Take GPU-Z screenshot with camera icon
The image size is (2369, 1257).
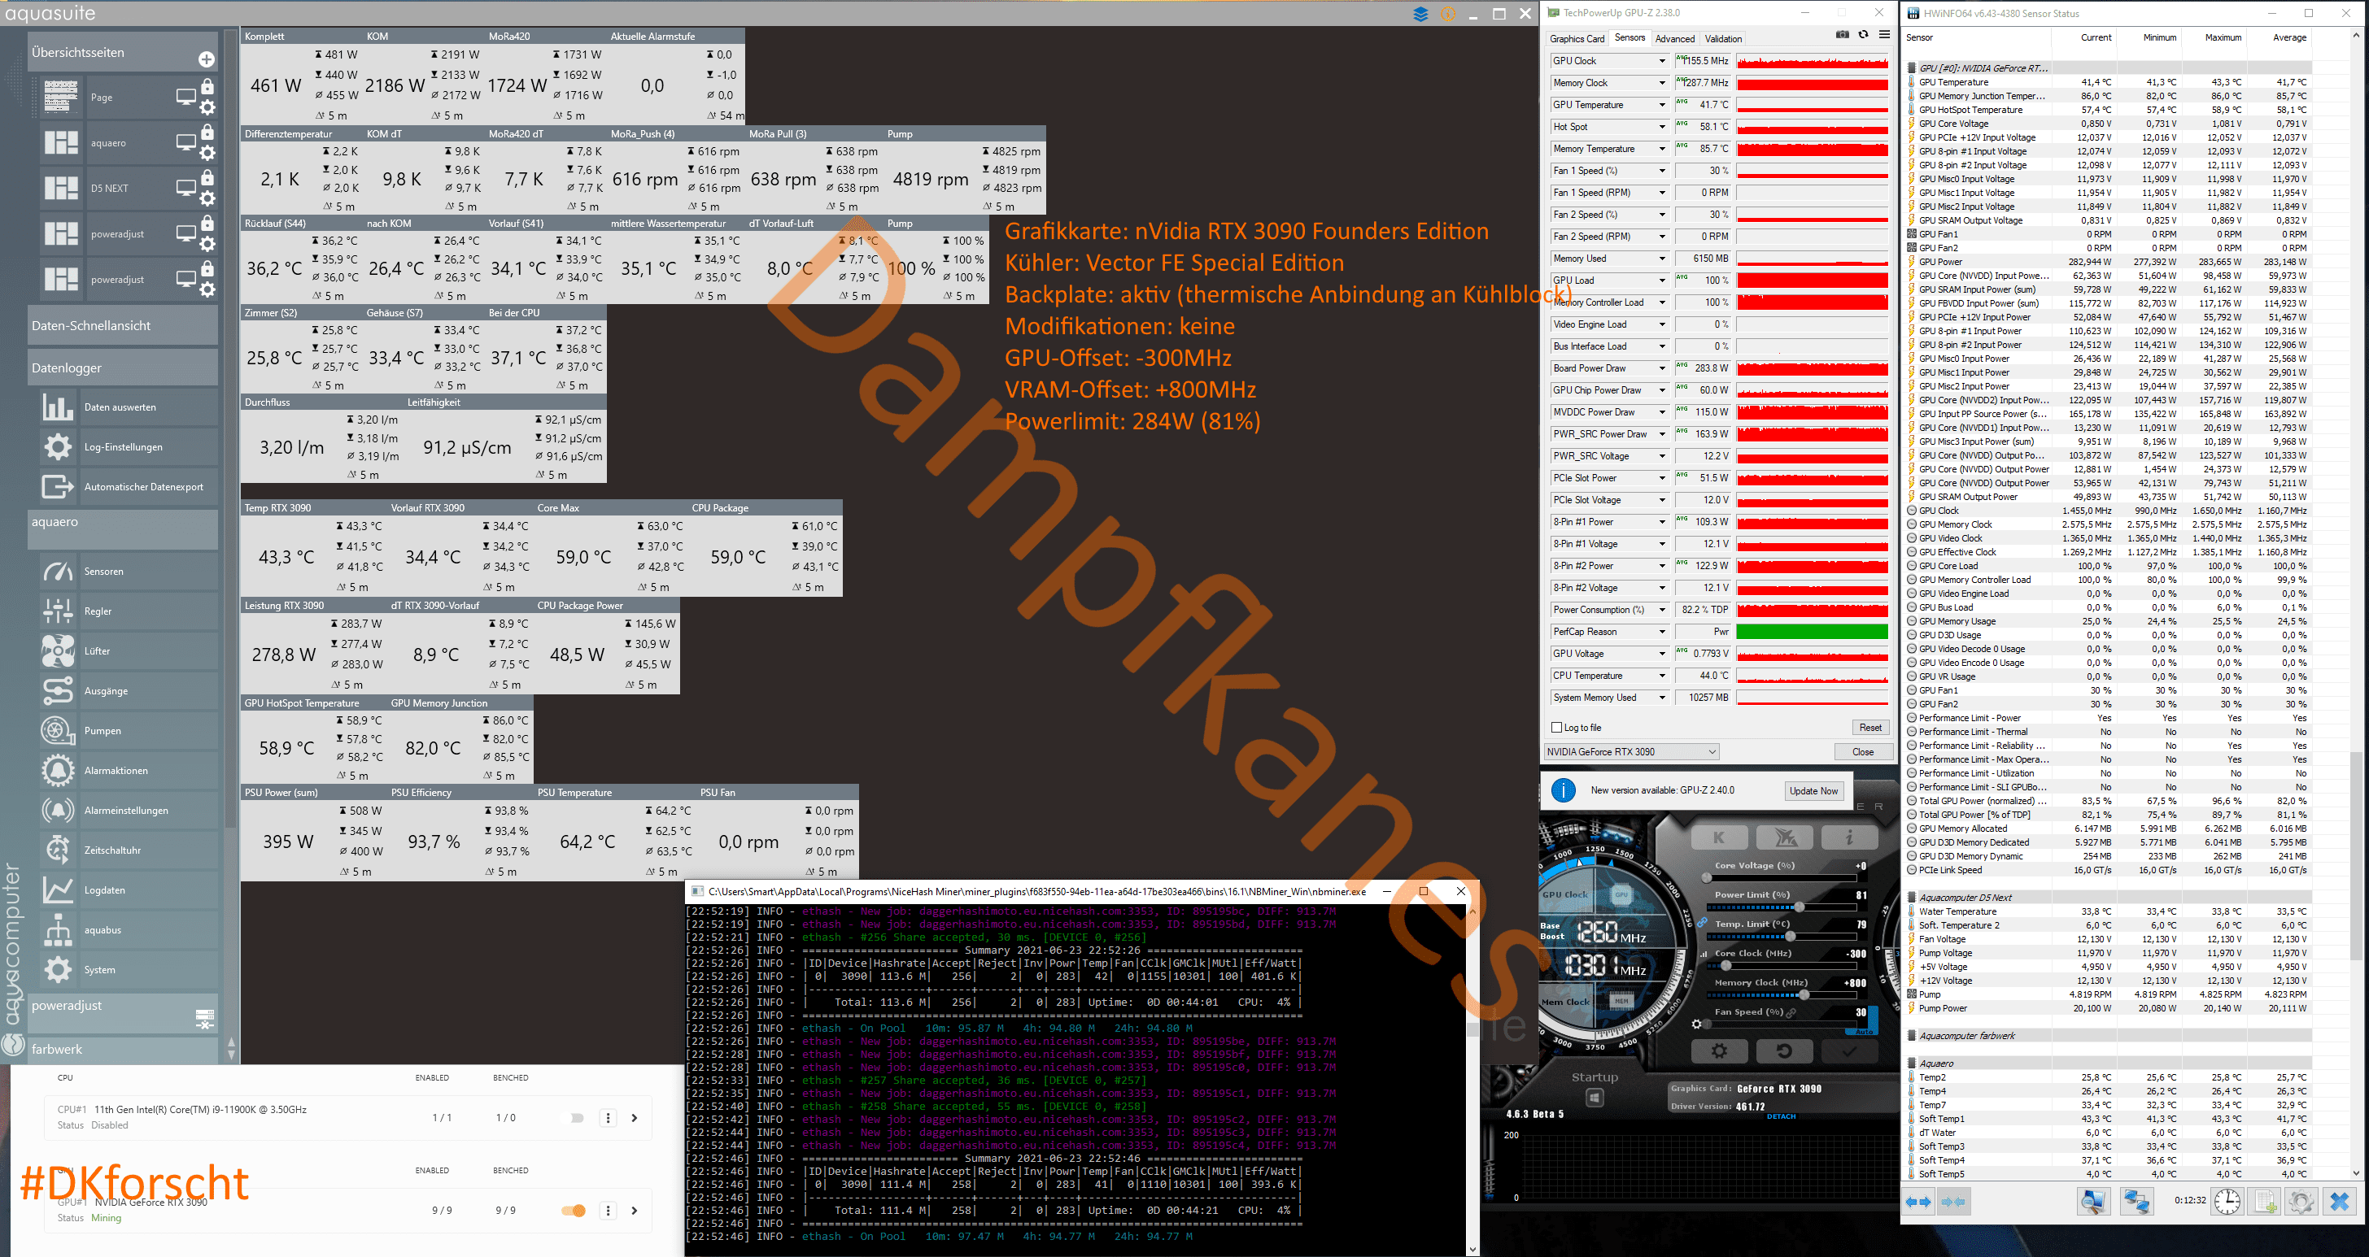click(x=1842, y=35)
